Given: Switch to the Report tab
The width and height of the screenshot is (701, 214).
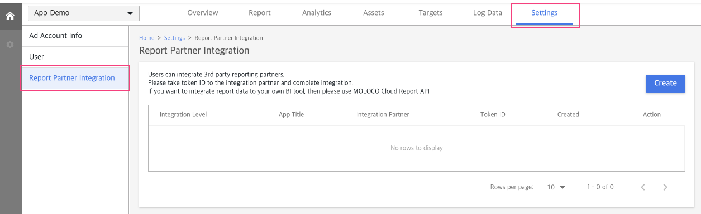Looking at the screenshot, I should click(260, 13).
